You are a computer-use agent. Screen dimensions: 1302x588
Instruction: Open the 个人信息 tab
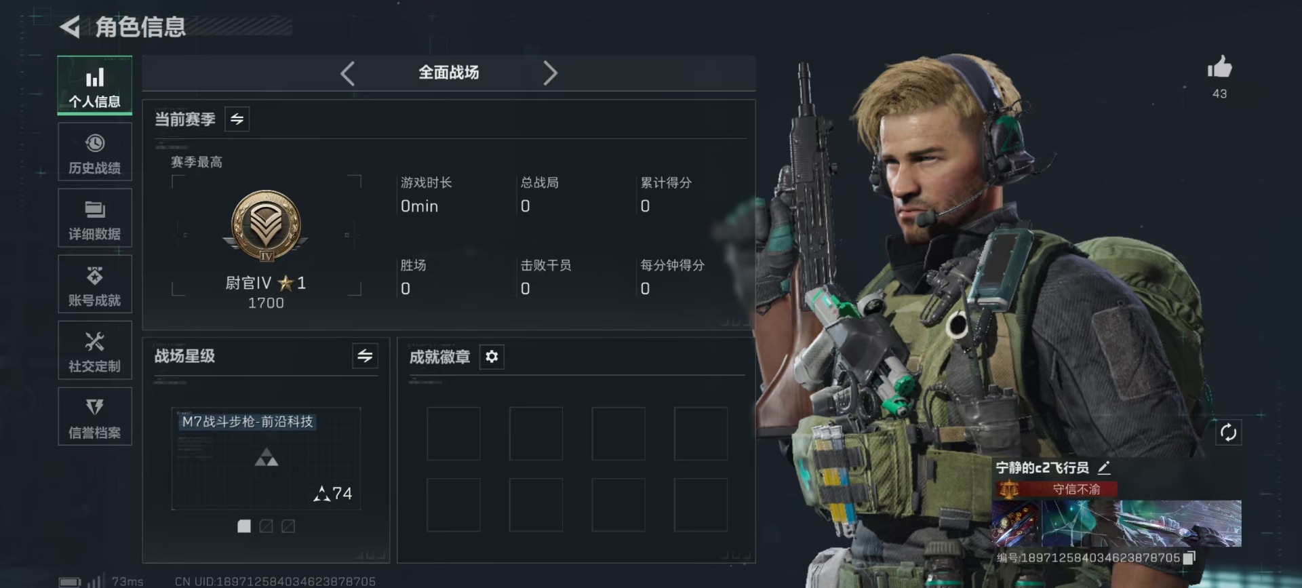(x=95, y=85)
